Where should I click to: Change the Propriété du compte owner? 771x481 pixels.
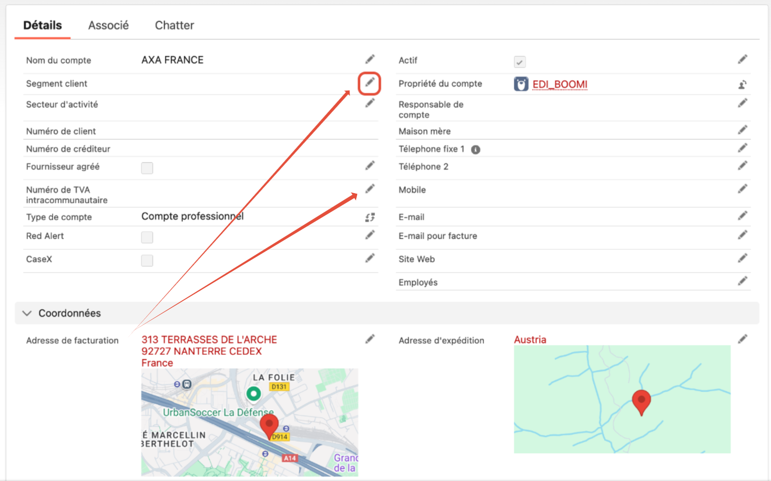coord(743,84)
